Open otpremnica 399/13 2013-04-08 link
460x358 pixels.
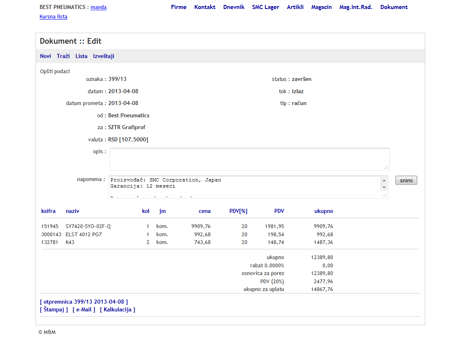[x=84, y=302]
